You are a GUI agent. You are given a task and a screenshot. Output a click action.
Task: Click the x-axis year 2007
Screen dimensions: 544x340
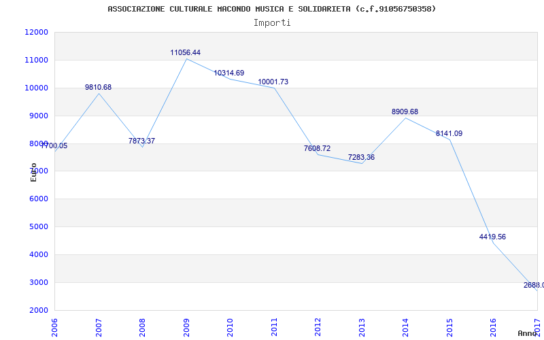99,327
